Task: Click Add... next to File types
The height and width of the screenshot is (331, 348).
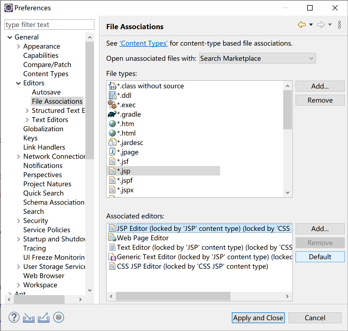Action: coord(320,86)
